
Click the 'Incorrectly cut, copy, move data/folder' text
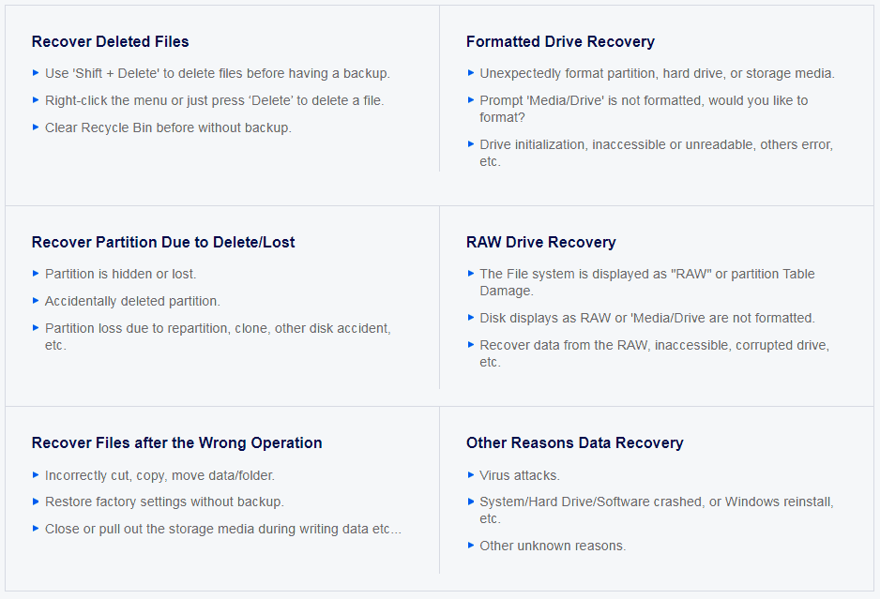pyautogui.click(x=159, y=475)
